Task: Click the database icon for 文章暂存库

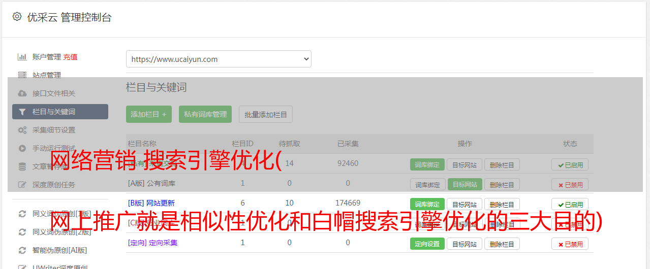Action: tap(22, 166)
